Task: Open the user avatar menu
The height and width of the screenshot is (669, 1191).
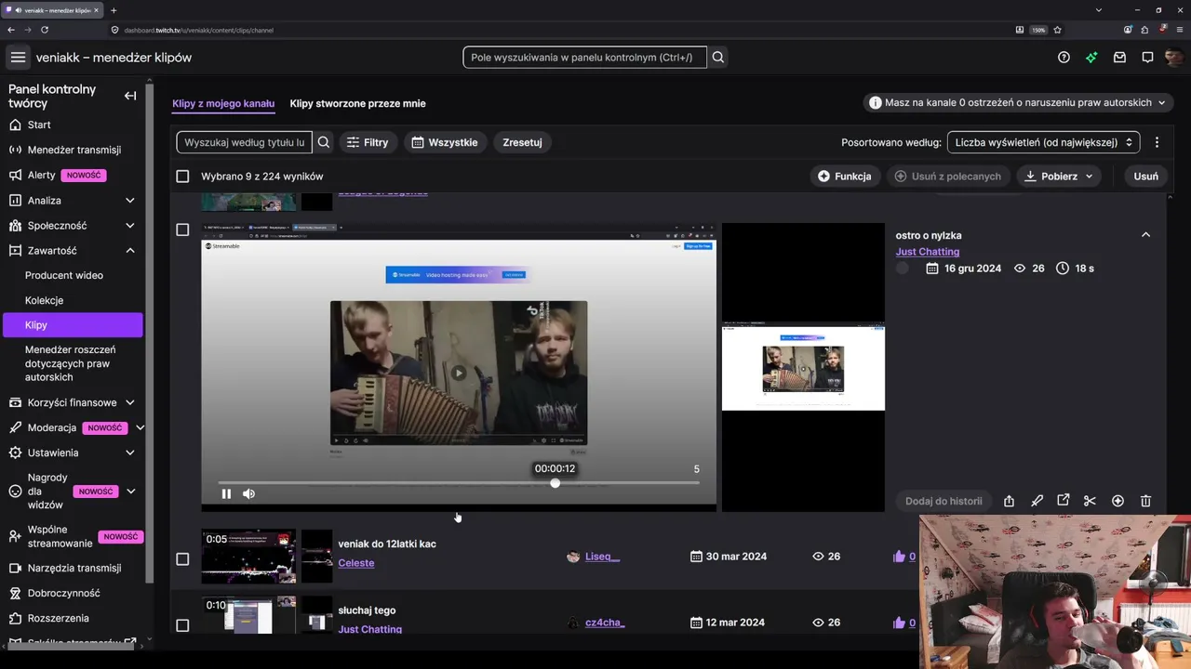Action: [1174, 58]
